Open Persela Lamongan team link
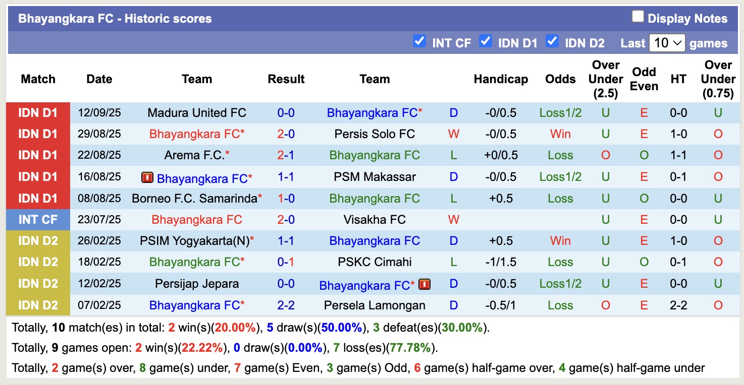Image resolution: width=744 pixels, height=385 pixels. (375, 305)
